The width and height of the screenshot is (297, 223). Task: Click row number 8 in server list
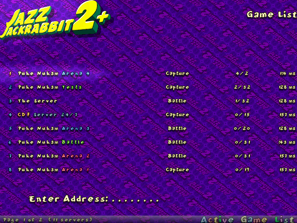(x=10, y=170)
